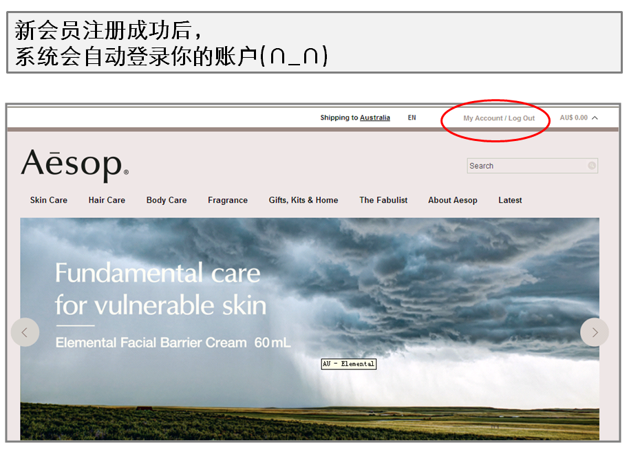
Task: Open the About Aesop menu
Action: 453,200
